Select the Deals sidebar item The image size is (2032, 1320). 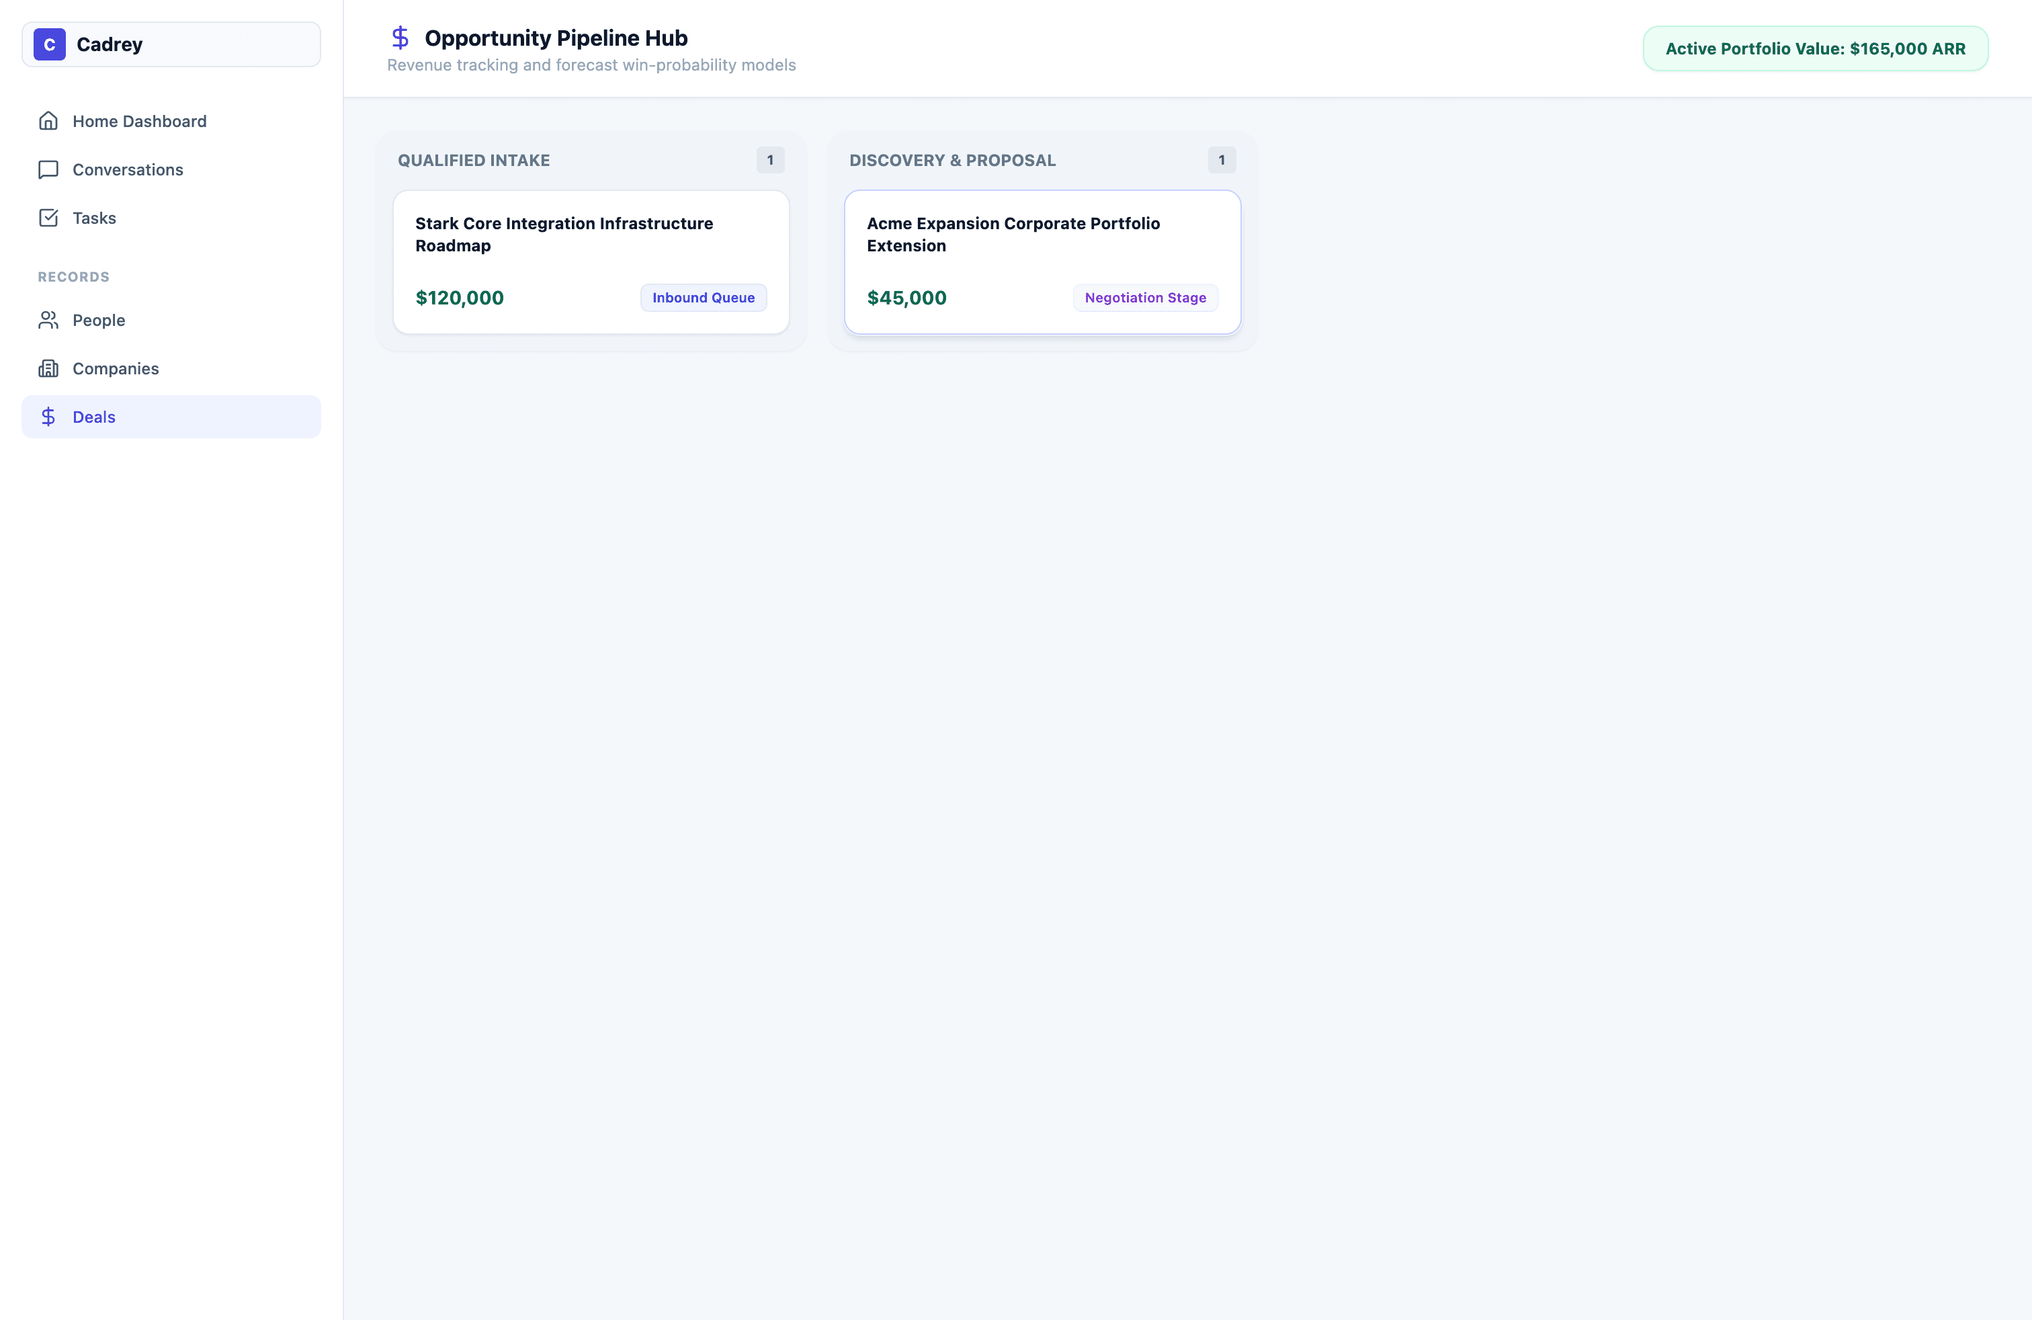click(171, 417)
